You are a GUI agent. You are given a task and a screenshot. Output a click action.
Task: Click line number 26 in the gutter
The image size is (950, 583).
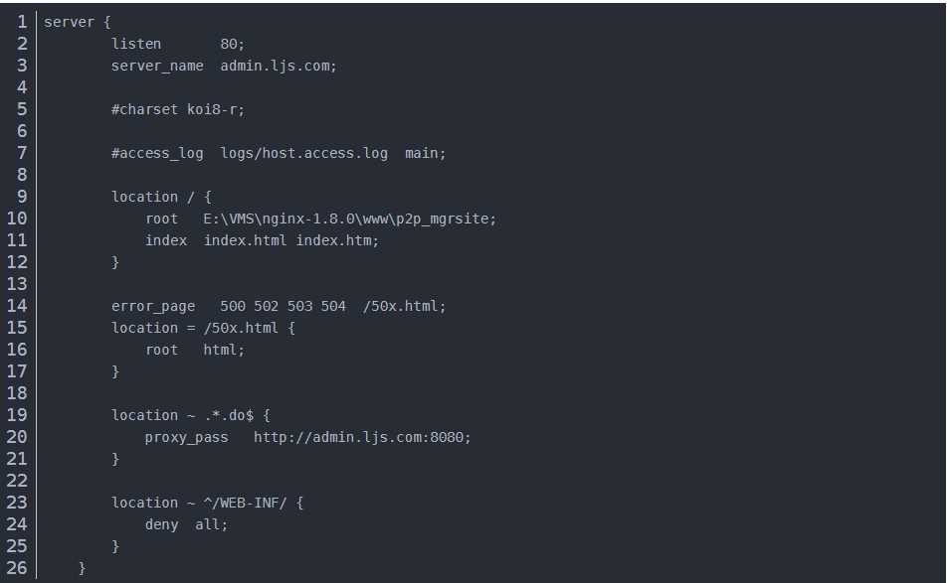[x=17, y=568]
